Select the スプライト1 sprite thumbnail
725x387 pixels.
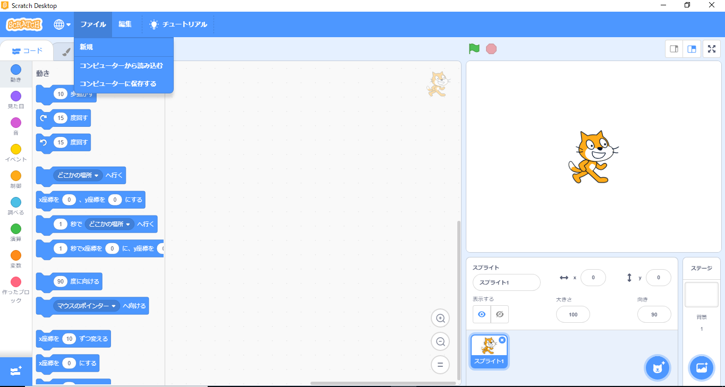(489, 351)
